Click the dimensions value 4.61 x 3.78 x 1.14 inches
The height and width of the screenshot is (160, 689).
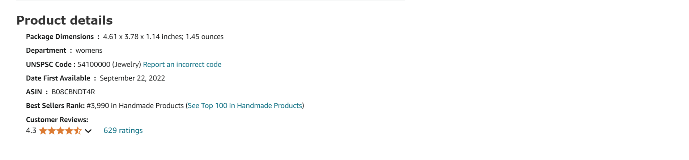[x=143, y=36]
